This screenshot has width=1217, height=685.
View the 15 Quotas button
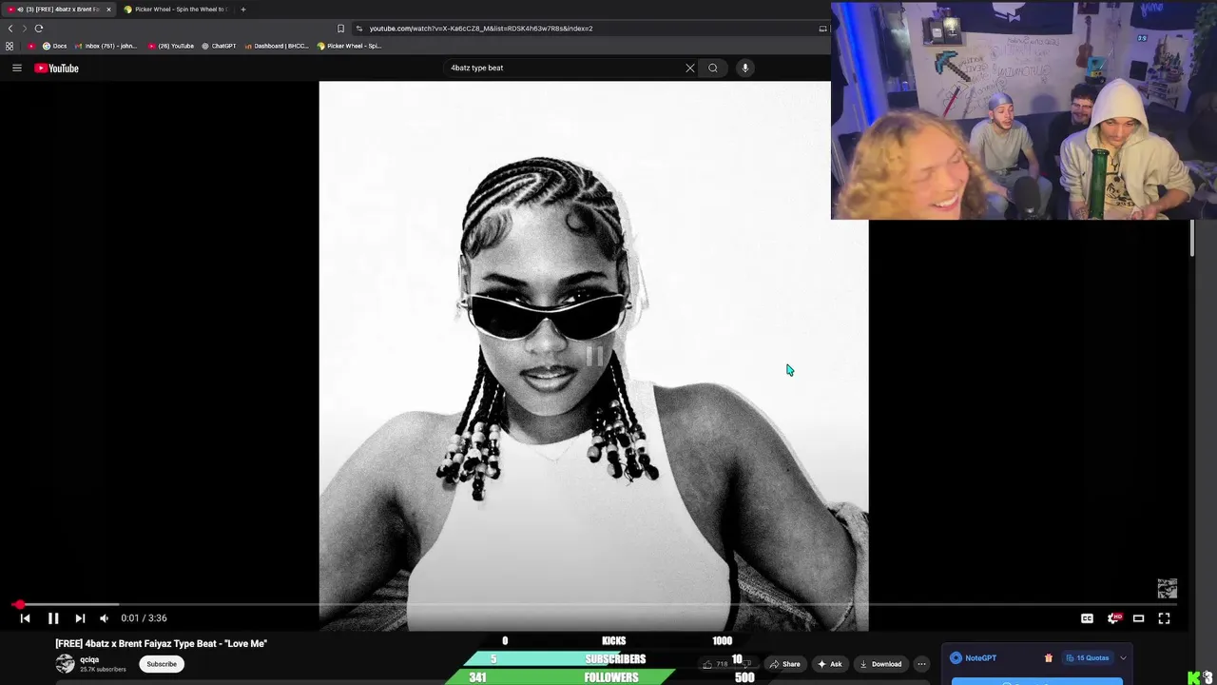point(1088,657)
